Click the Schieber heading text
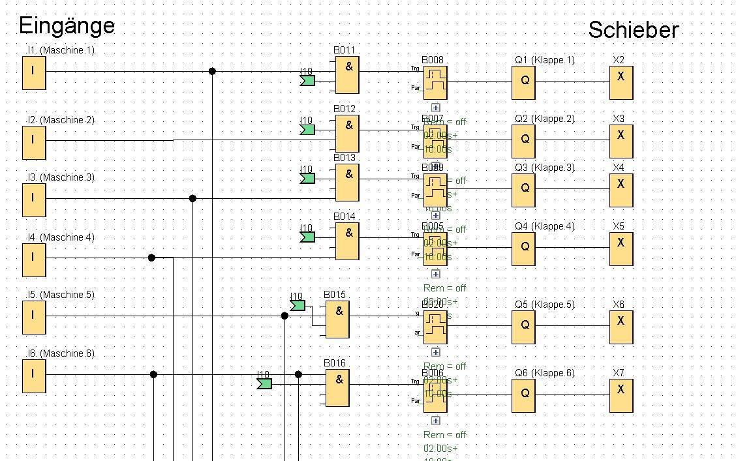Image resolution: width=736 pixels, height=461 pixels. click(633, 30)
